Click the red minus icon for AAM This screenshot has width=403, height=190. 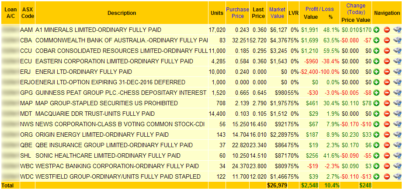pyautogui.click(x=387, y=30)
